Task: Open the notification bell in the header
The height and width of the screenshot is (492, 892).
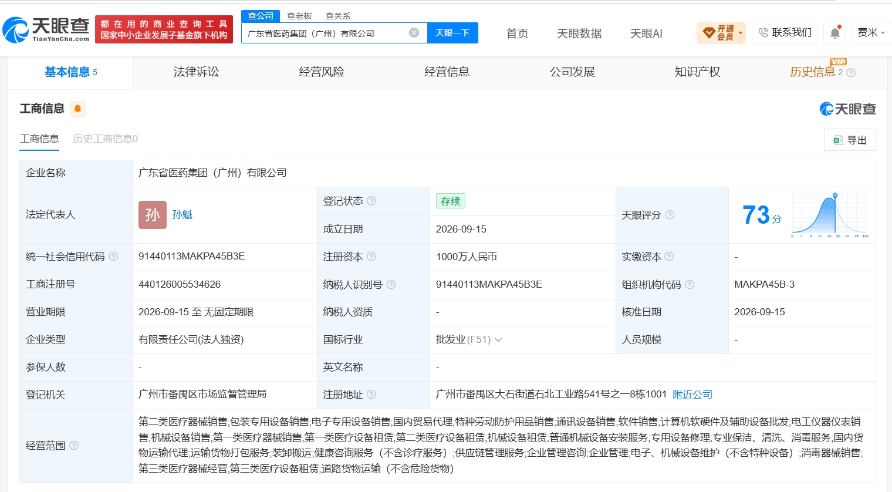Action: tap(835, 33)
